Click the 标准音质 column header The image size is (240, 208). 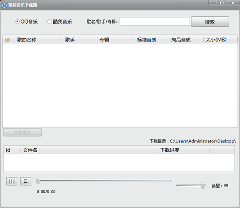152,40
